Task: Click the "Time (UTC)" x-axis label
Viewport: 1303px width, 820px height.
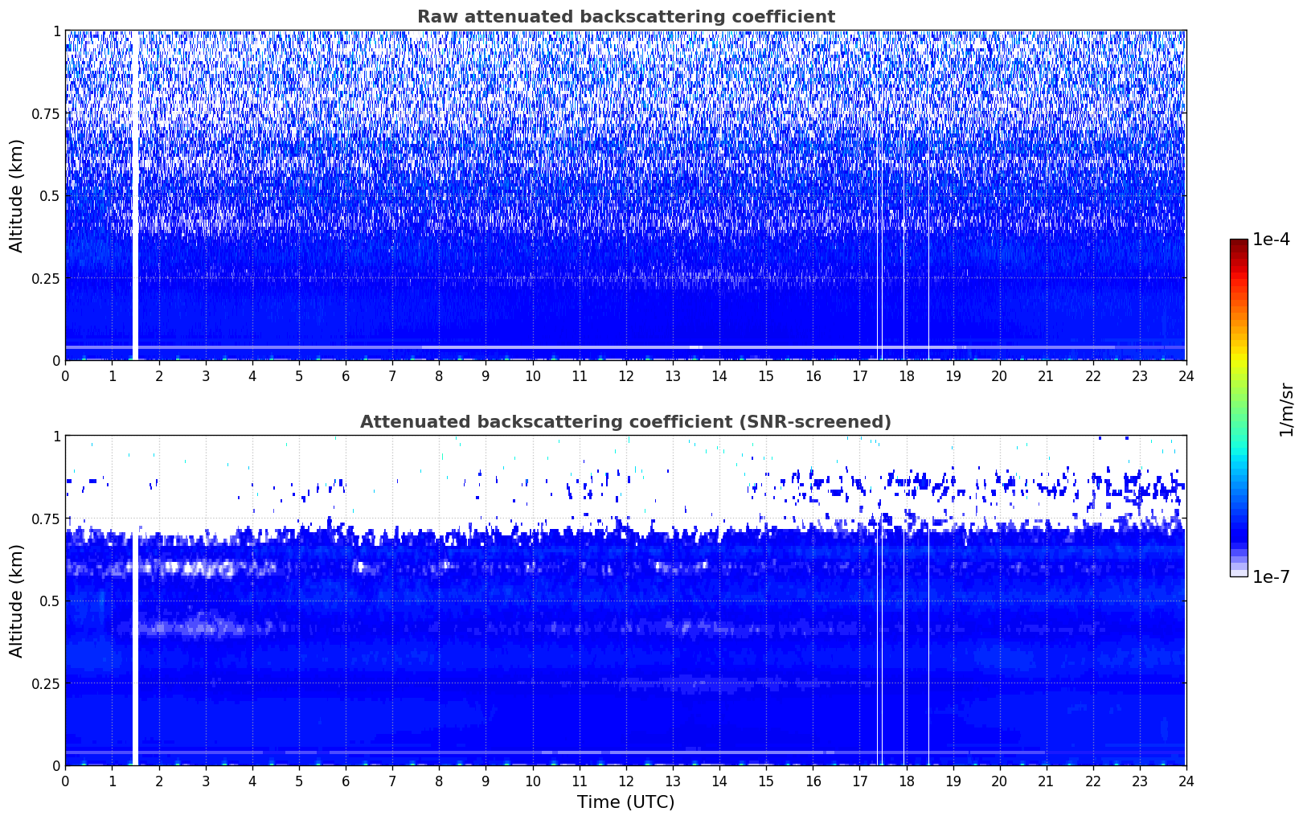Action: tap(625, 802)
